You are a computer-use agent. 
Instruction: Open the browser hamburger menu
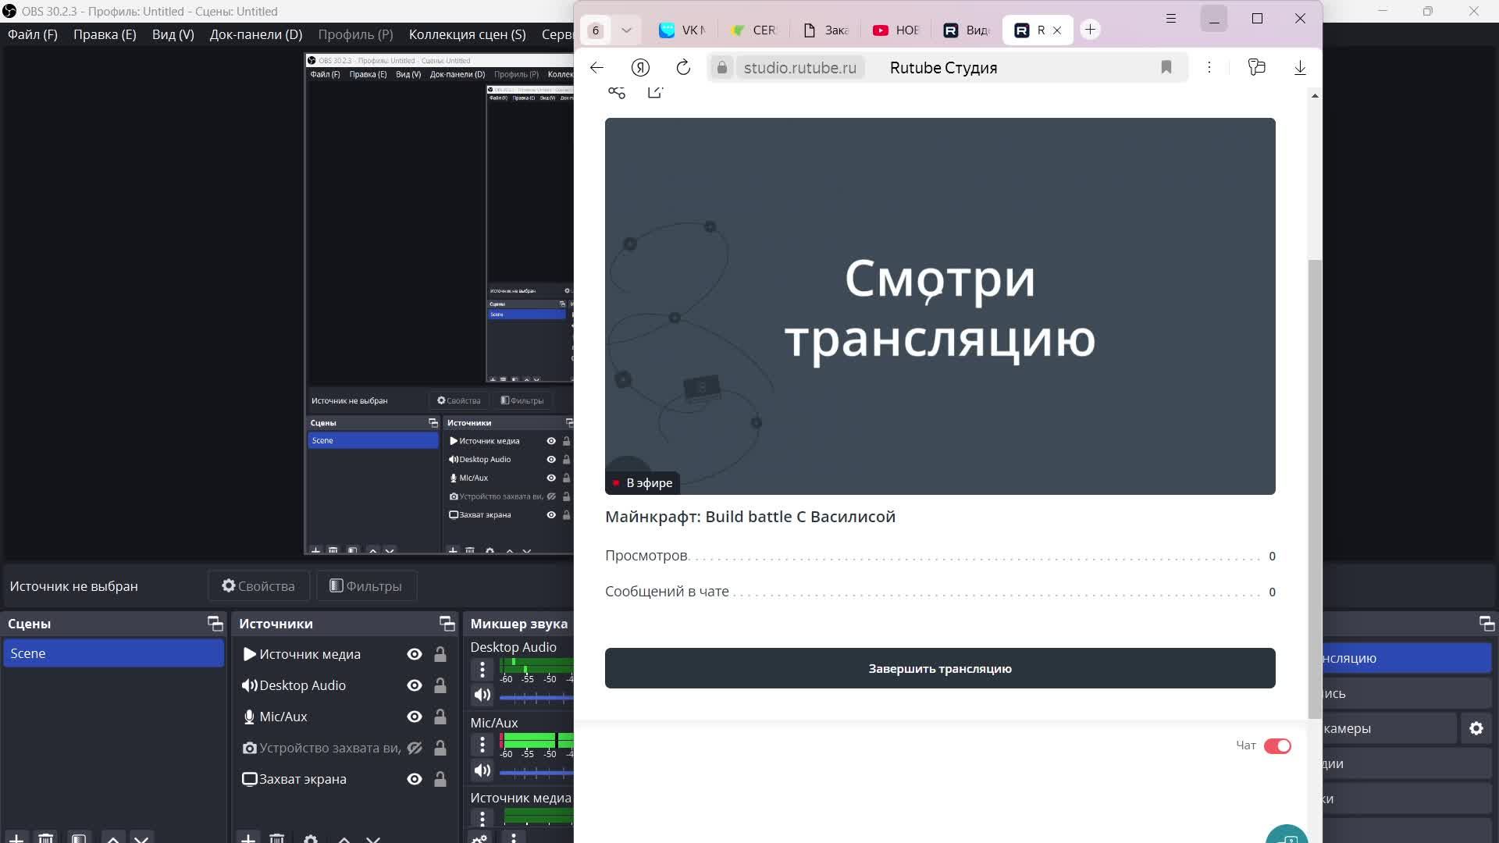[1170, 19]
